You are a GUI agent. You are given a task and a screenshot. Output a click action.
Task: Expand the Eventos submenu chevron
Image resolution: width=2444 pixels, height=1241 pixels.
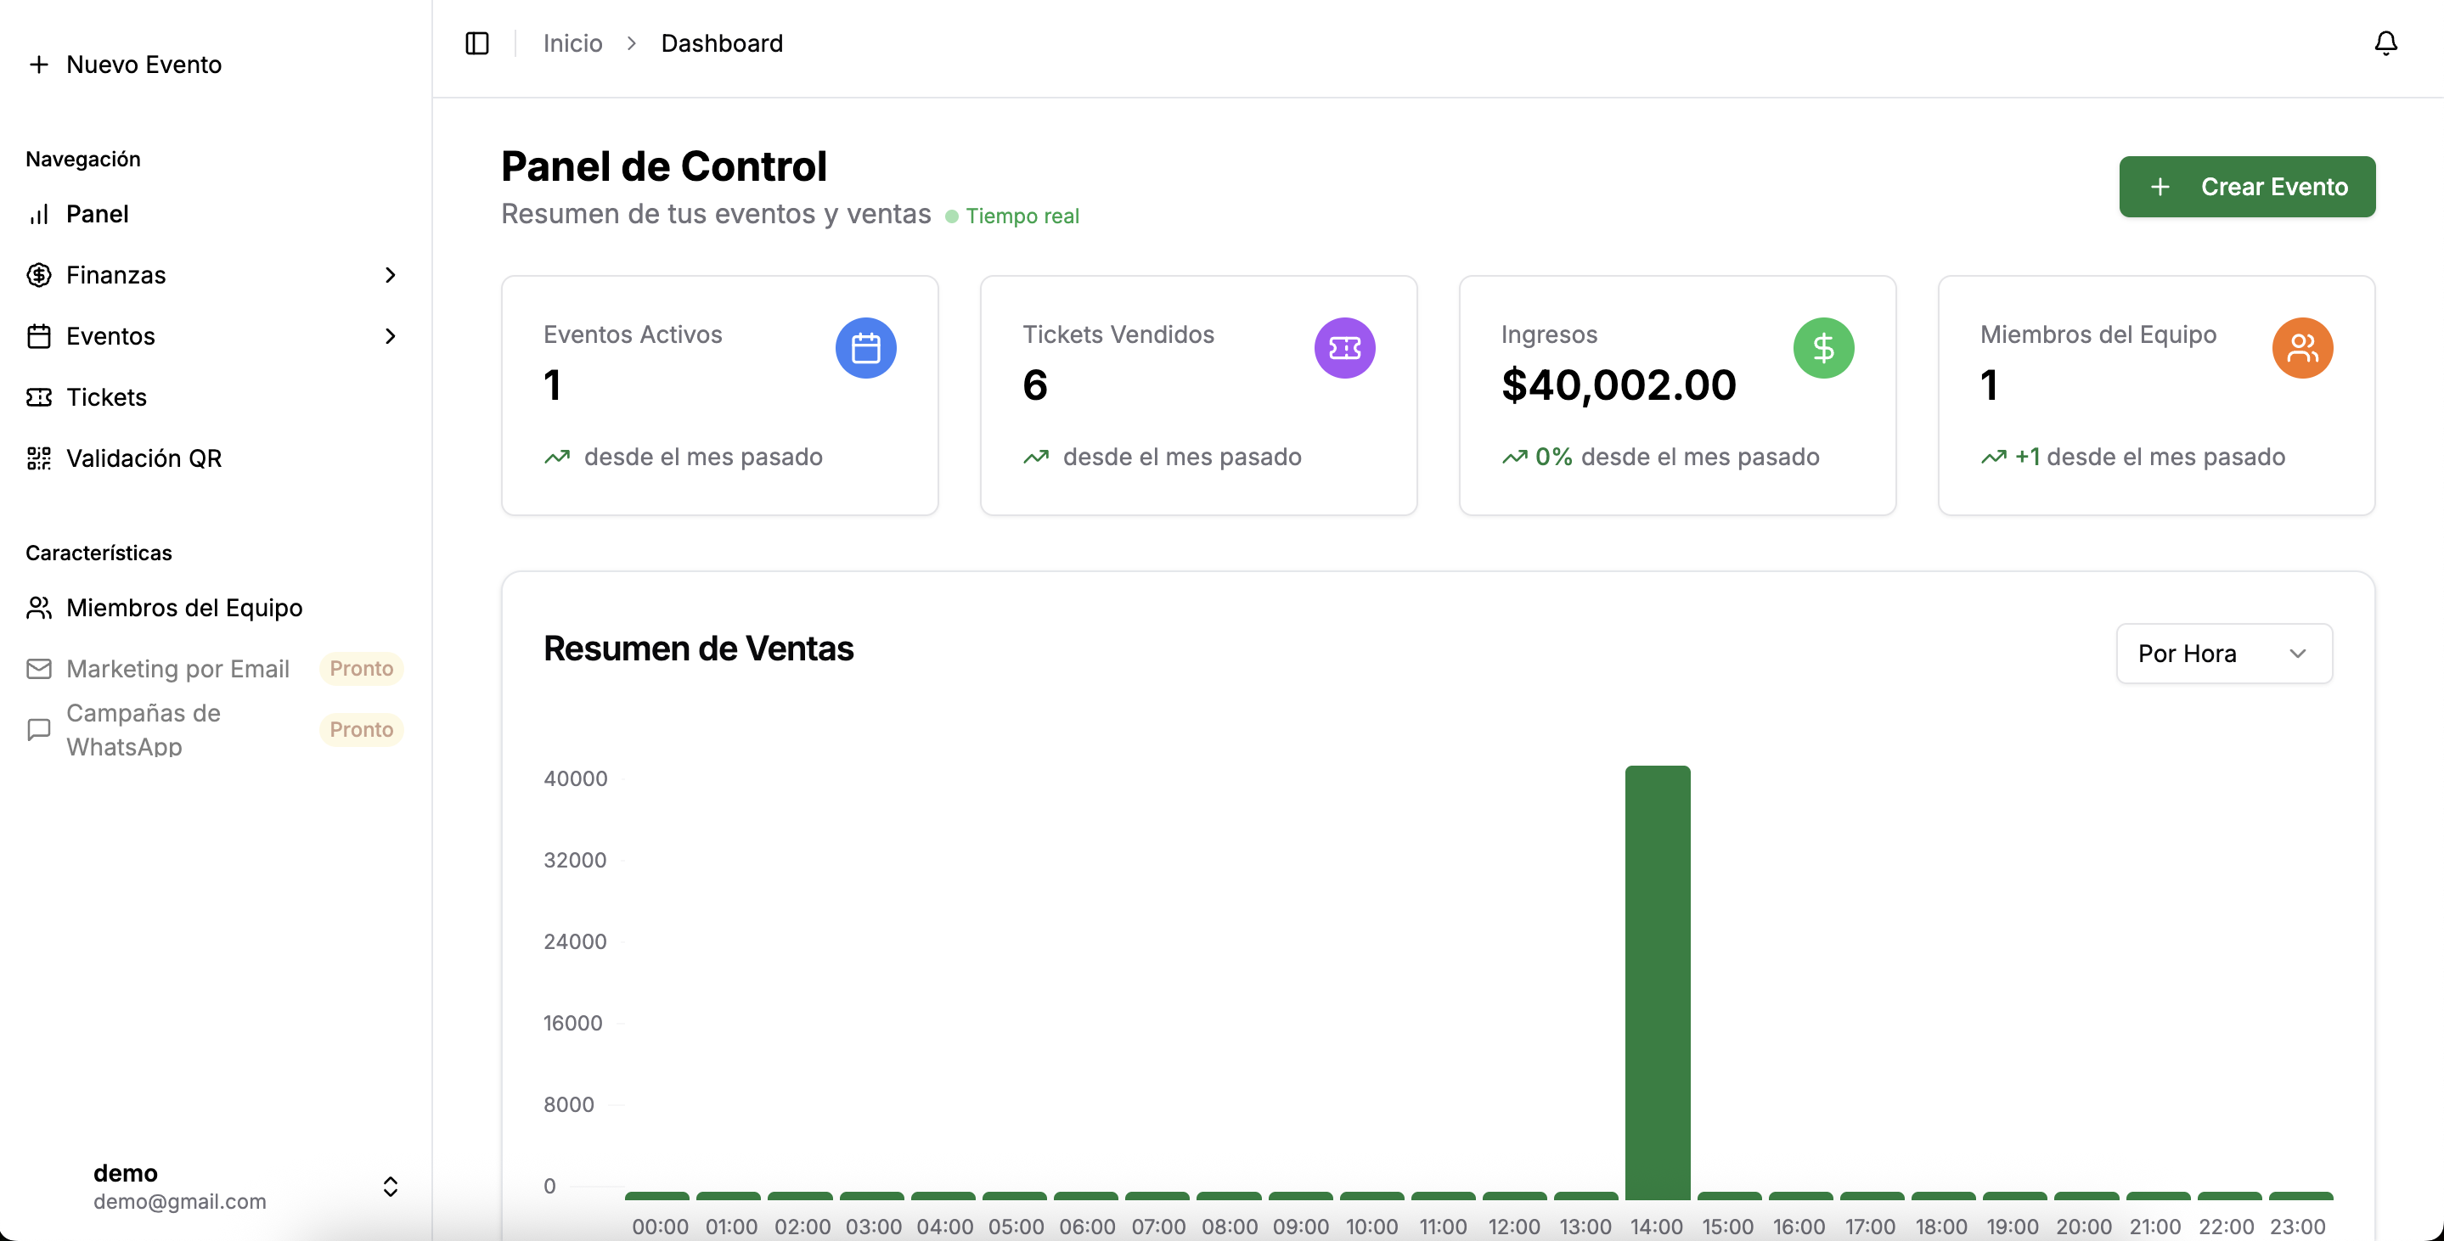(390, 336)
